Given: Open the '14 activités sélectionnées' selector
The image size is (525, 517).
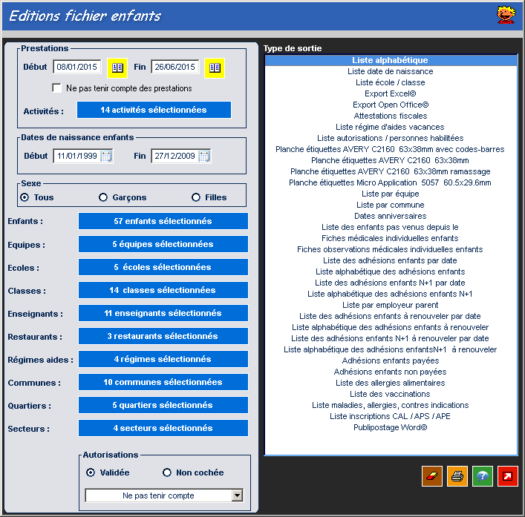Looking at the screenshot, I should pyautogui.click(x=154, y=110).
